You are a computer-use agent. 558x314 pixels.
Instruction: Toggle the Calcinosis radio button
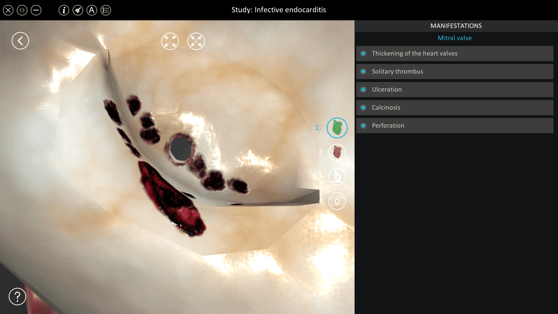pos(363,108)
